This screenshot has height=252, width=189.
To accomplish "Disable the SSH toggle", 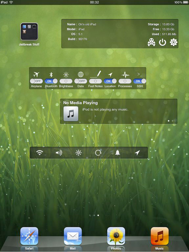I will [x=140, y=81].
